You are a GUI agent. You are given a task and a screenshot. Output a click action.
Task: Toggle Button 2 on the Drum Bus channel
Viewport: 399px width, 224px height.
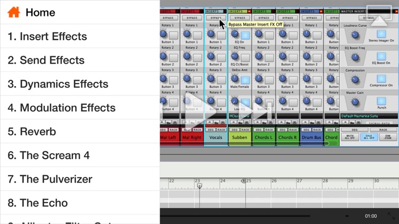click(x=317, y=58)
